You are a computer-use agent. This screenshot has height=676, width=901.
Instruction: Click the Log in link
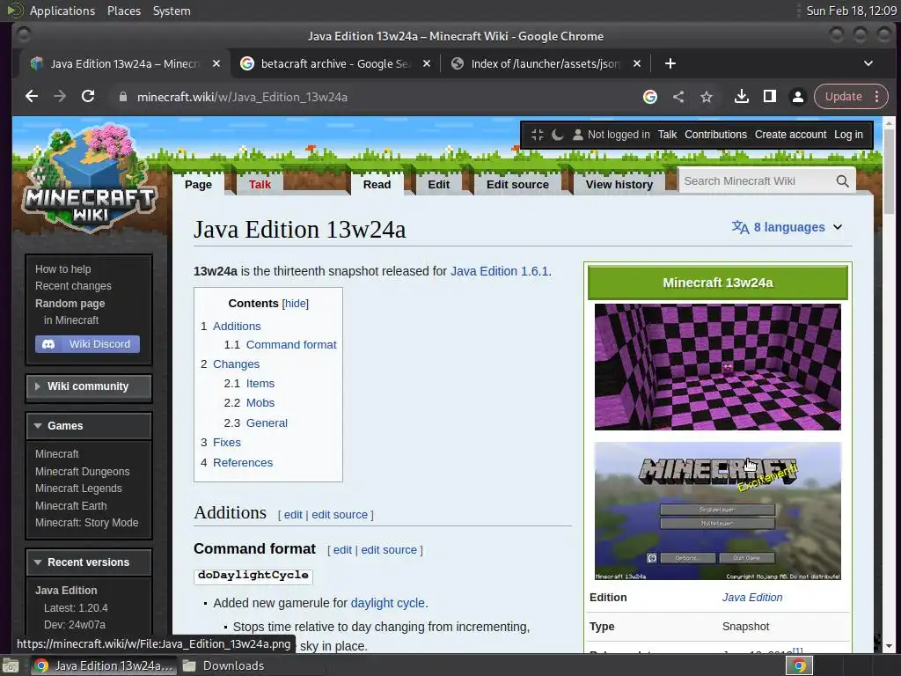(x=848, y=135)
